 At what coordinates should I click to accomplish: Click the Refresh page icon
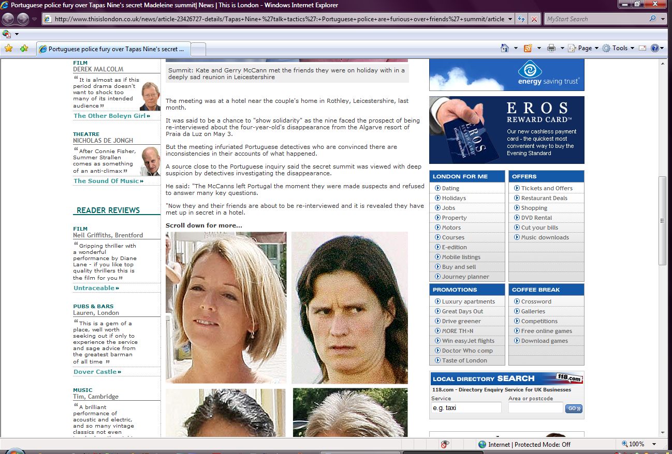[521, 19]
